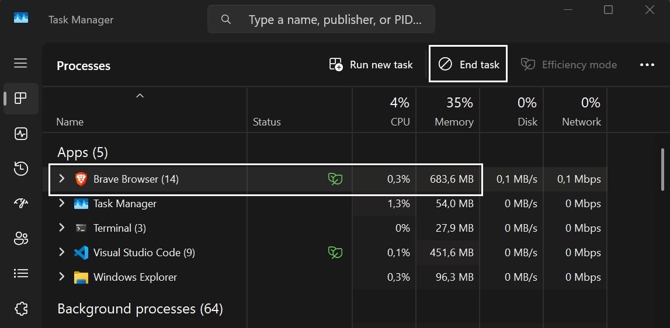Screen dimensions: 670x328
Task: Open the Details page in sidebar
Action: 20,273
